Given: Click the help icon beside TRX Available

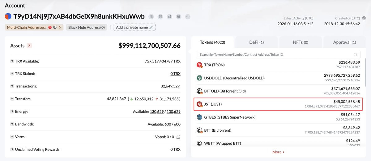Looking at the screenshot, I should (12, 61).
